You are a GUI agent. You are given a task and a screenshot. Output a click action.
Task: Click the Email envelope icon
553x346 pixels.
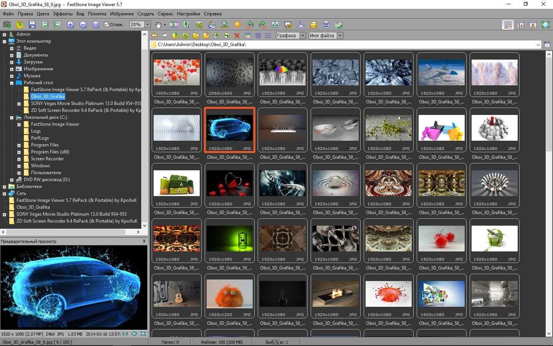point(313,25)
